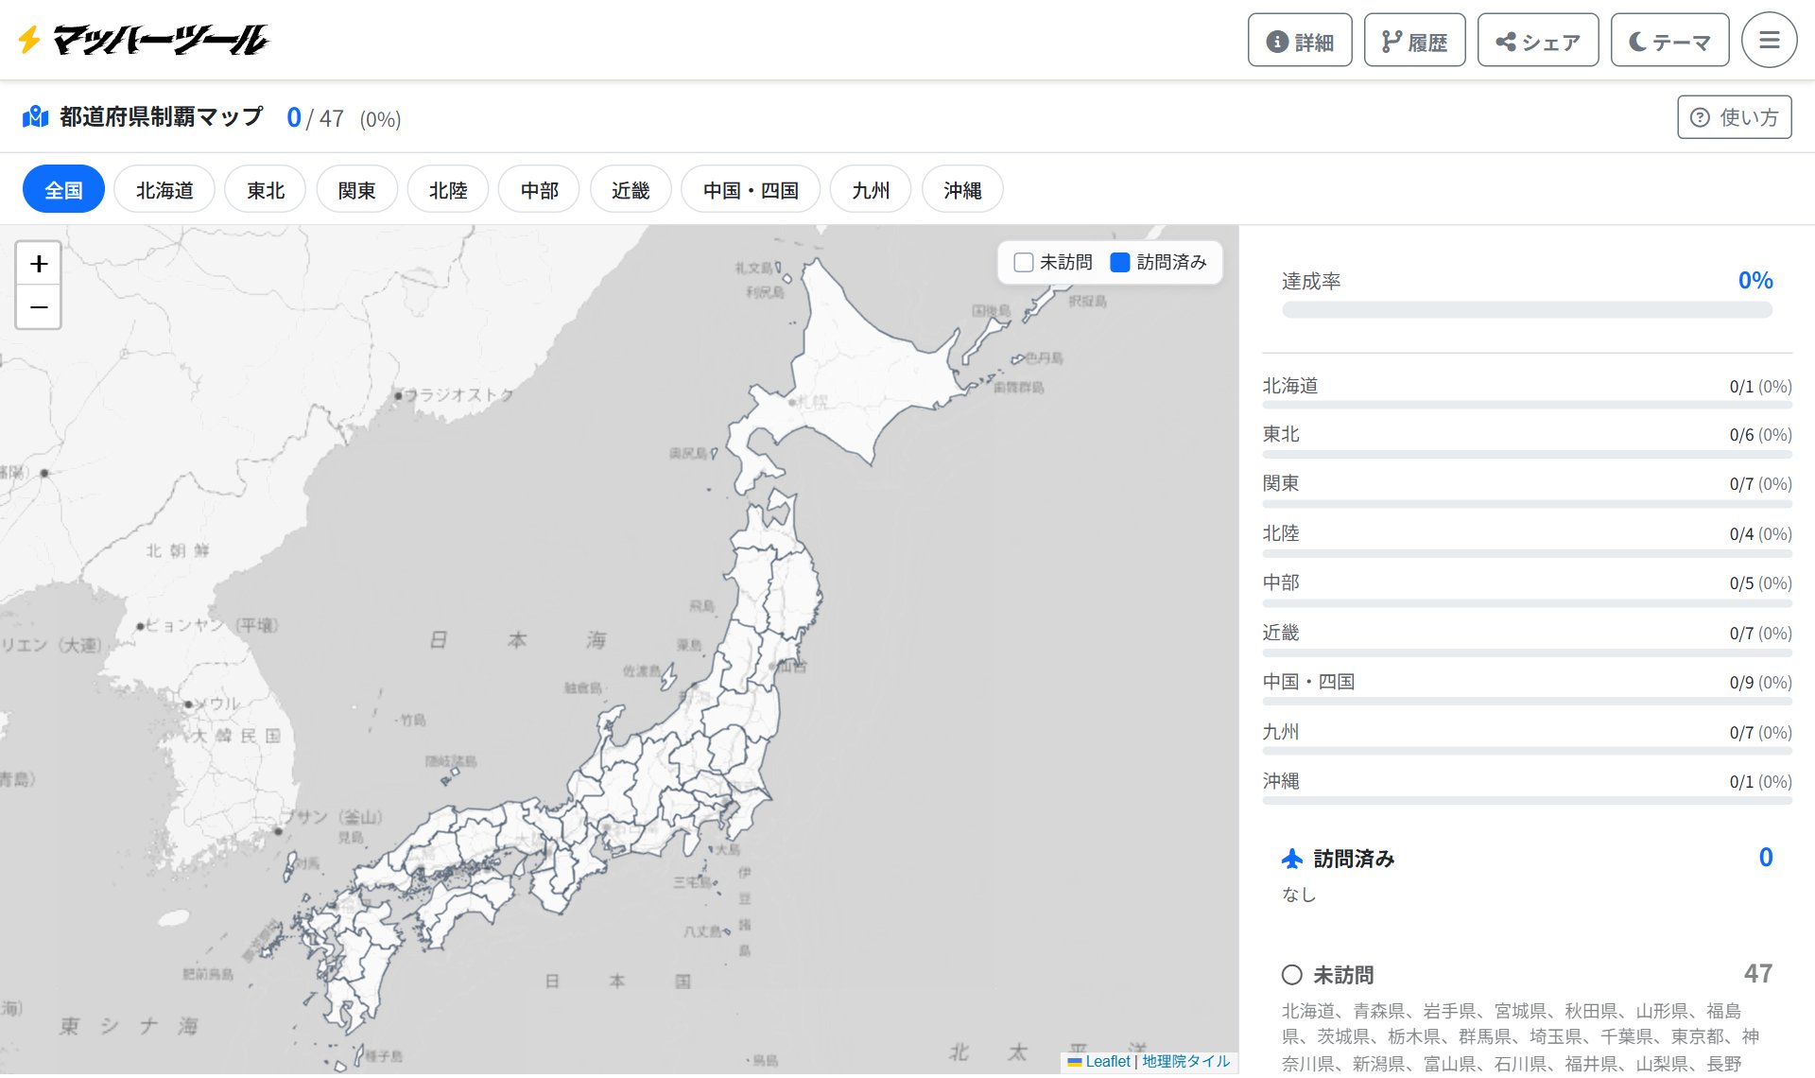Click the 達成率 progress bar

(1527, 310)
